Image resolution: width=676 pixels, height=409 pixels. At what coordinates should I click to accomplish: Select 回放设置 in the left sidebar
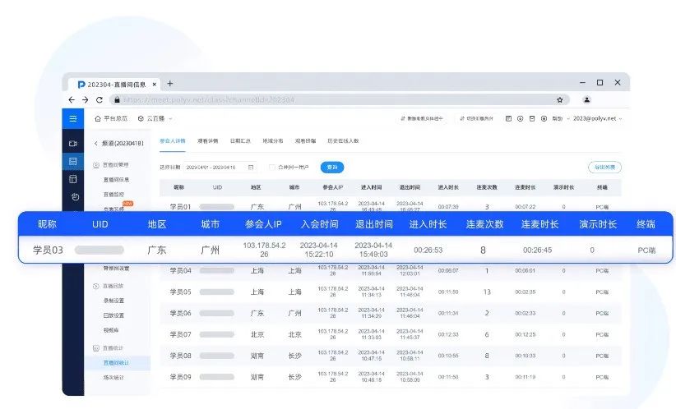tap(114, 314)
